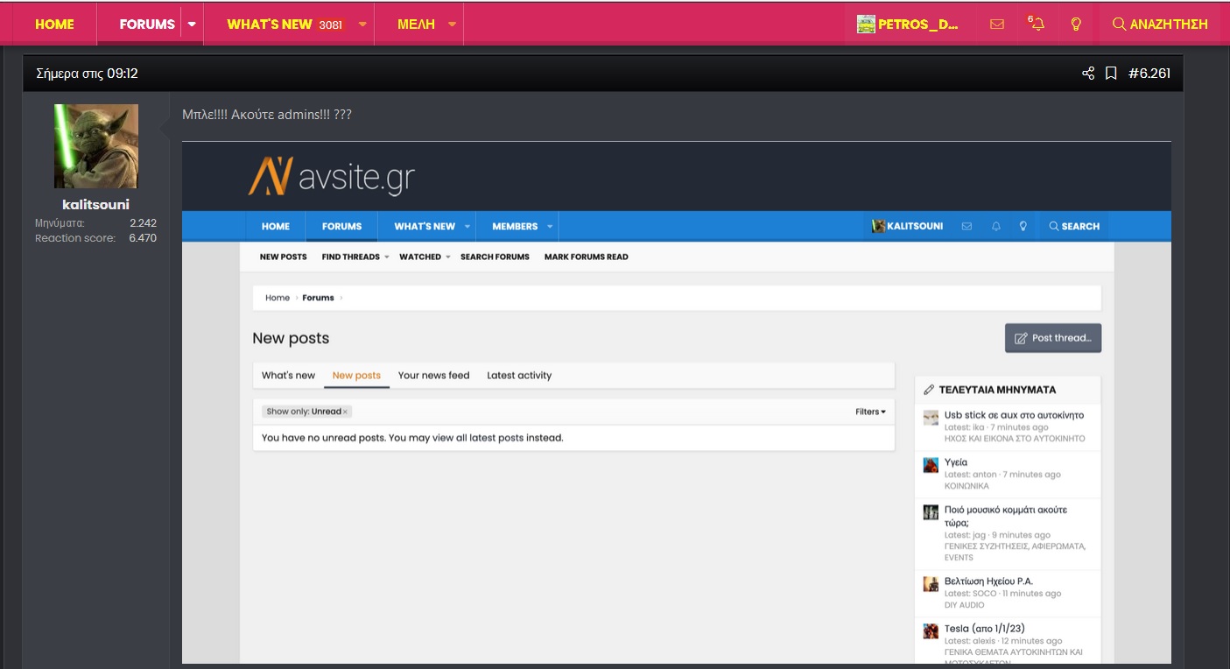The height and width of the screenshot is (669, 1230).
Task: Select the What's new tab in the embedded screenshot
Action: tap(288, 376)
